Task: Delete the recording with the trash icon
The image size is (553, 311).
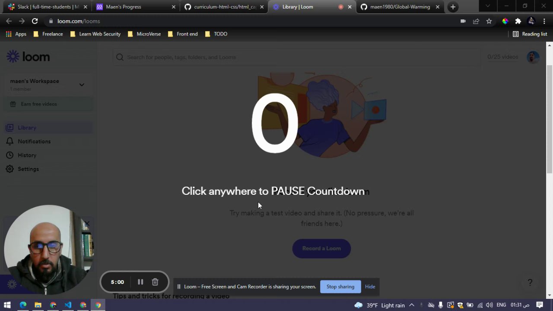Action: pos(155,282)
